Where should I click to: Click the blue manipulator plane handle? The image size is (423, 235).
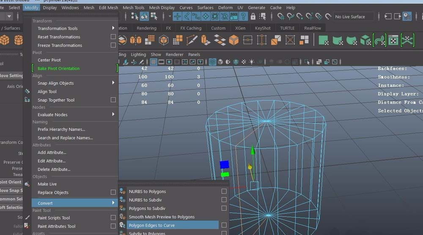point(224,164)
